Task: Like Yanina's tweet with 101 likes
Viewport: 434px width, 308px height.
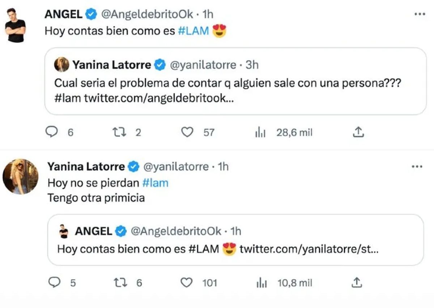Action: (x=187, y=282)
